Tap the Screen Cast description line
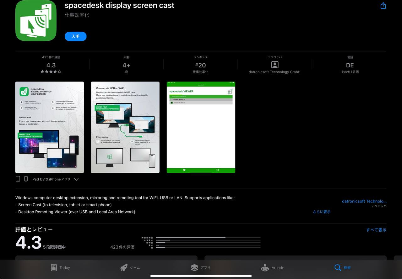The width and height of the screenshot is (402, 279). click(63, 205)
